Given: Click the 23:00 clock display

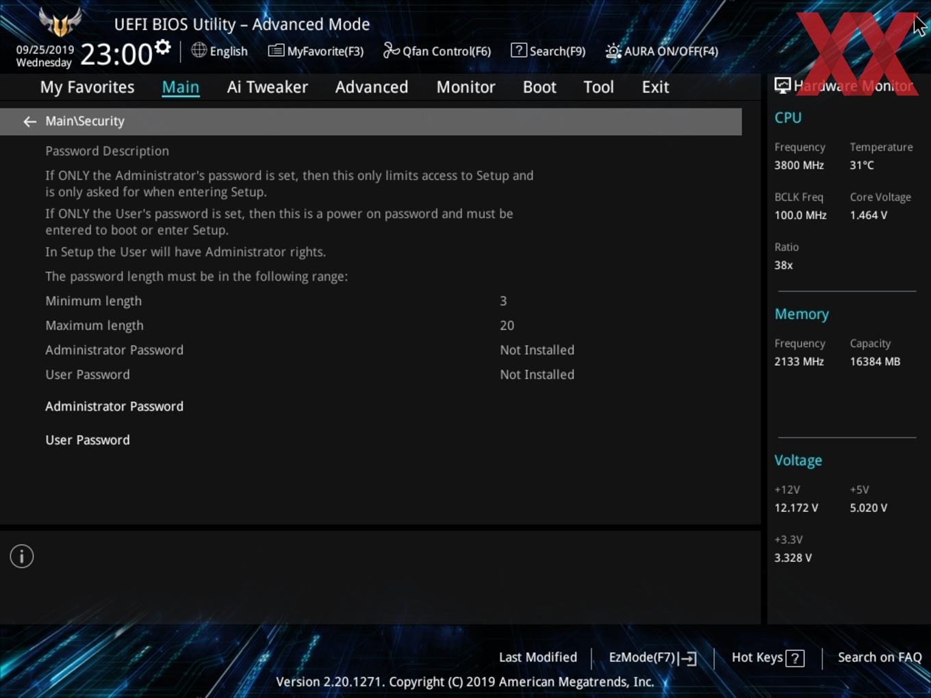Looking at the screenshot, I should [x=116, y=53].
